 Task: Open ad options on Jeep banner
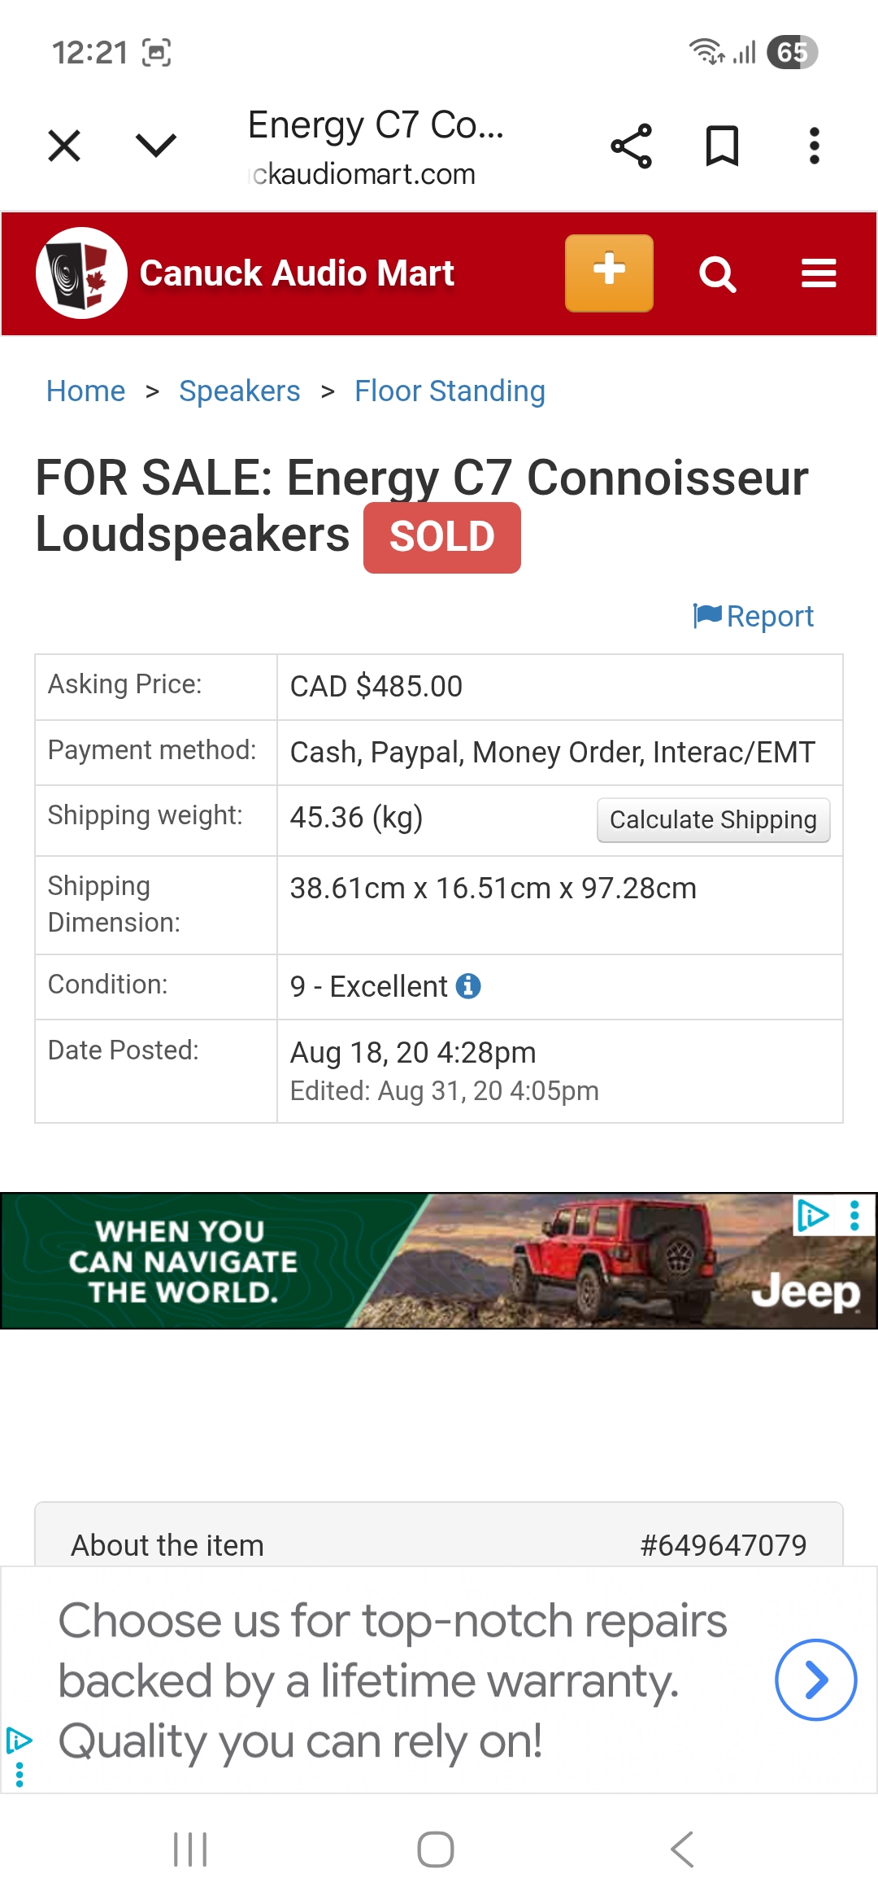click(x=854, y=1216)
